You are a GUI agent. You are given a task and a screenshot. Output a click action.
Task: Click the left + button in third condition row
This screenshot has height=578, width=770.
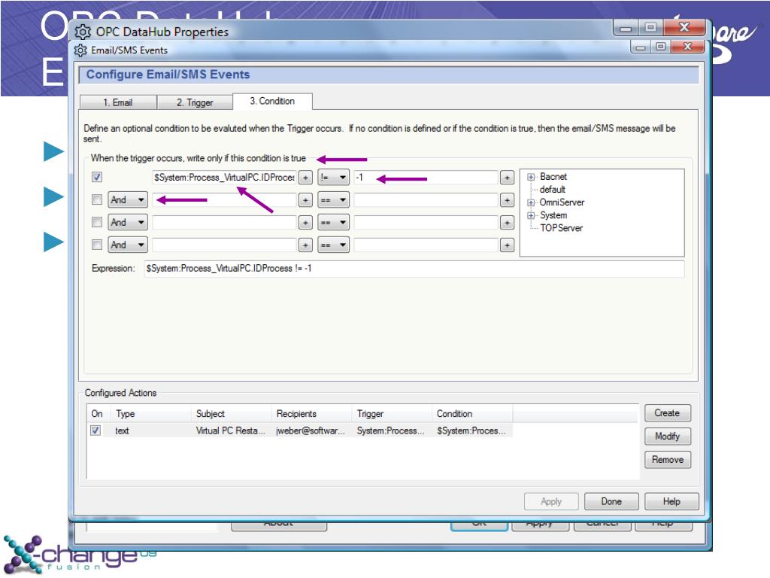pos(305,223)
